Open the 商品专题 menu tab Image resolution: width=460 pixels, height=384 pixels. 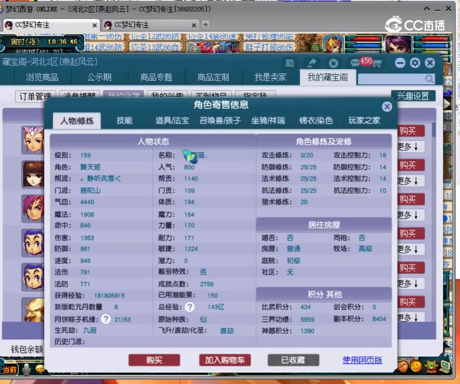156,77
